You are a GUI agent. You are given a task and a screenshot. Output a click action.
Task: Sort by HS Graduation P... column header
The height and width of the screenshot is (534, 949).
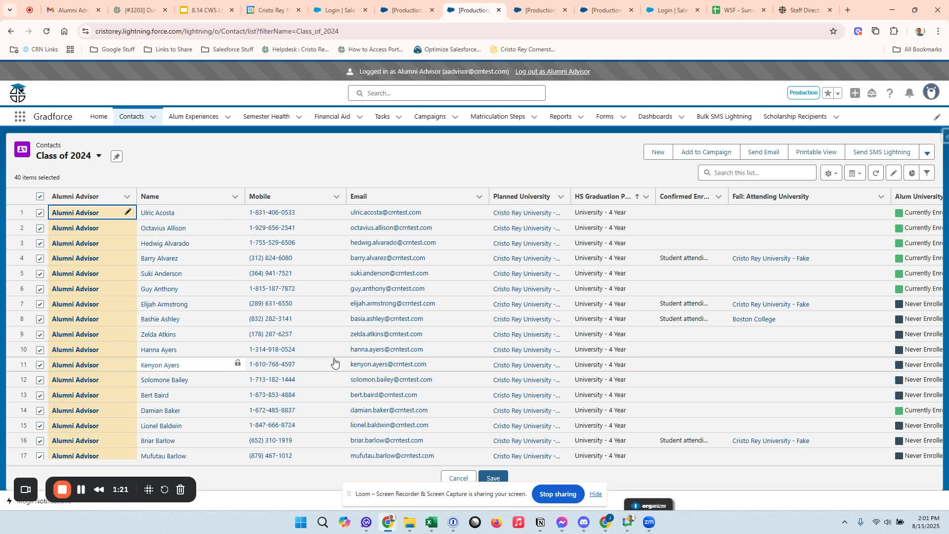[603, 197]
